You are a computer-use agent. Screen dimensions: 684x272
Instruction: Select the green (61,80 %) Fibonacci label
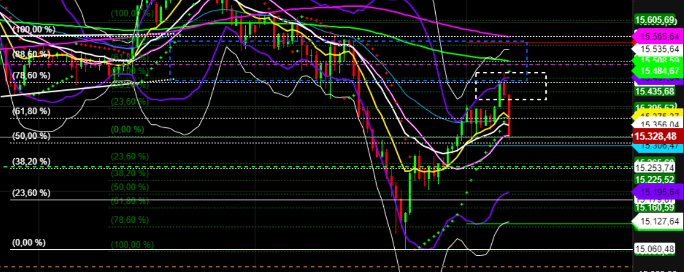pyautogui.click(x=130, y=201)
